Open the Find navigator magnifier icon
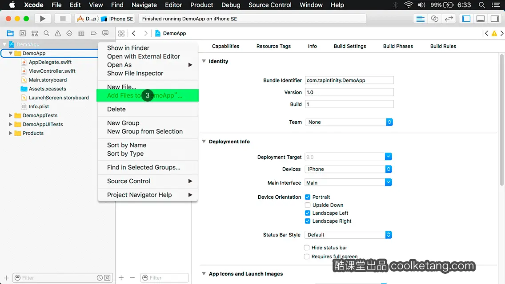The image size is (505, 284). click(x=46, y=33)
